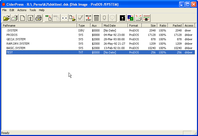The width and height of the screenshot is (198, 136).
Task: Click the 28-Mar-93 00:00 date cell
Action: click(114, 39)
